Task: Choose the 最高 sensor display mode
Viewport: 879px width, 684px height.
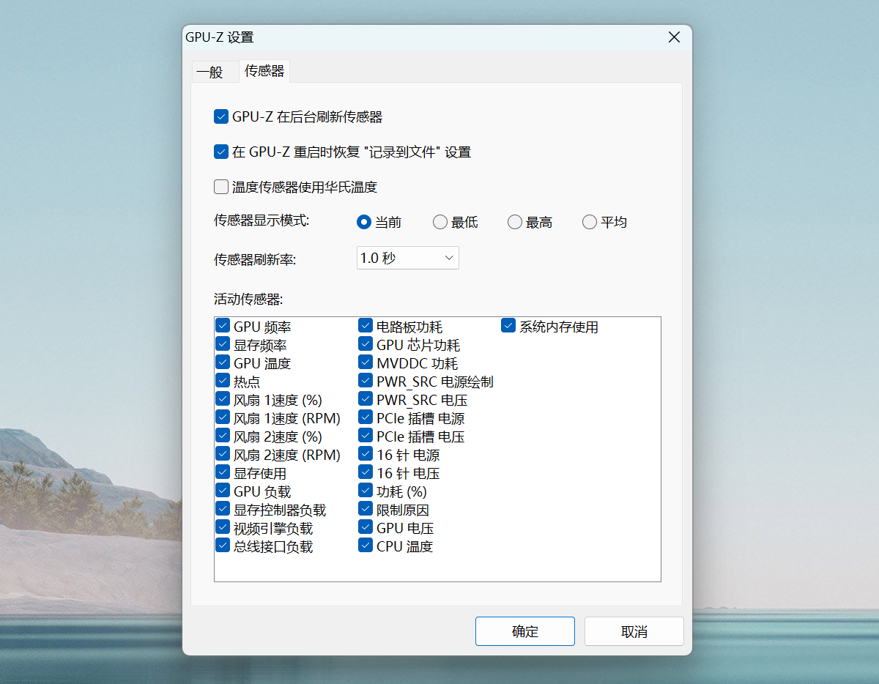Action: (514, 222)
